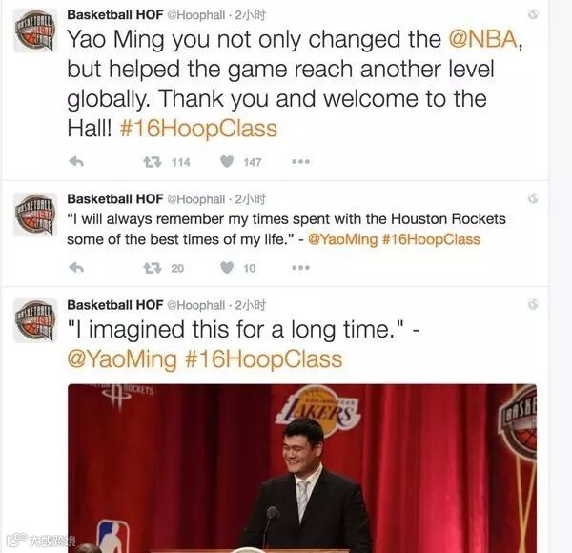Retweet the Houston Rockets quote tweet

[x=153, y=268]
